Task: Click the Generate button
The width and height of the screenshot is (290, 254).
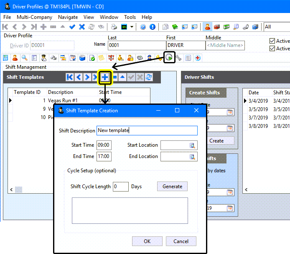Action: (172, 187)
